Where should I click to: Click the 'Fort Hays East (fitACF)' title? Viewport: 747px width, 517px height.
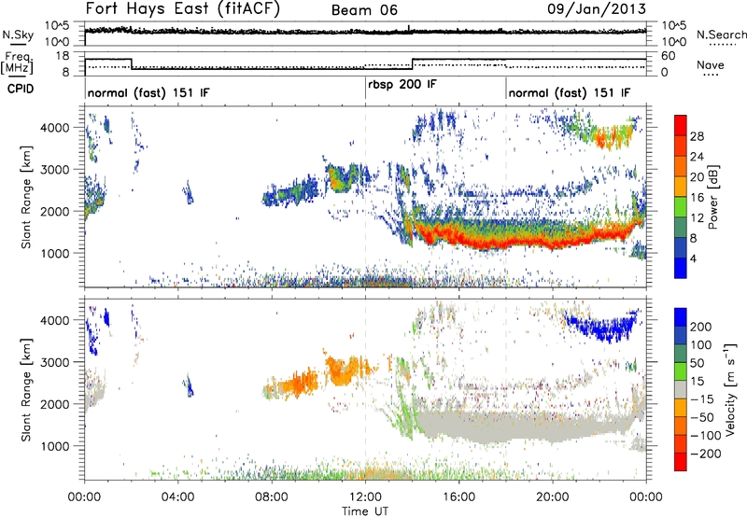click(182, 9)
